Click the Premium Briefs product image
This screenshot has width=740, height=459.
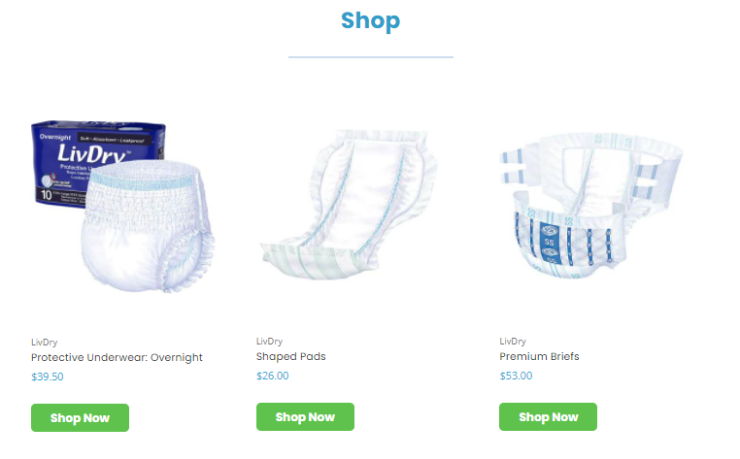click(590, 204)
